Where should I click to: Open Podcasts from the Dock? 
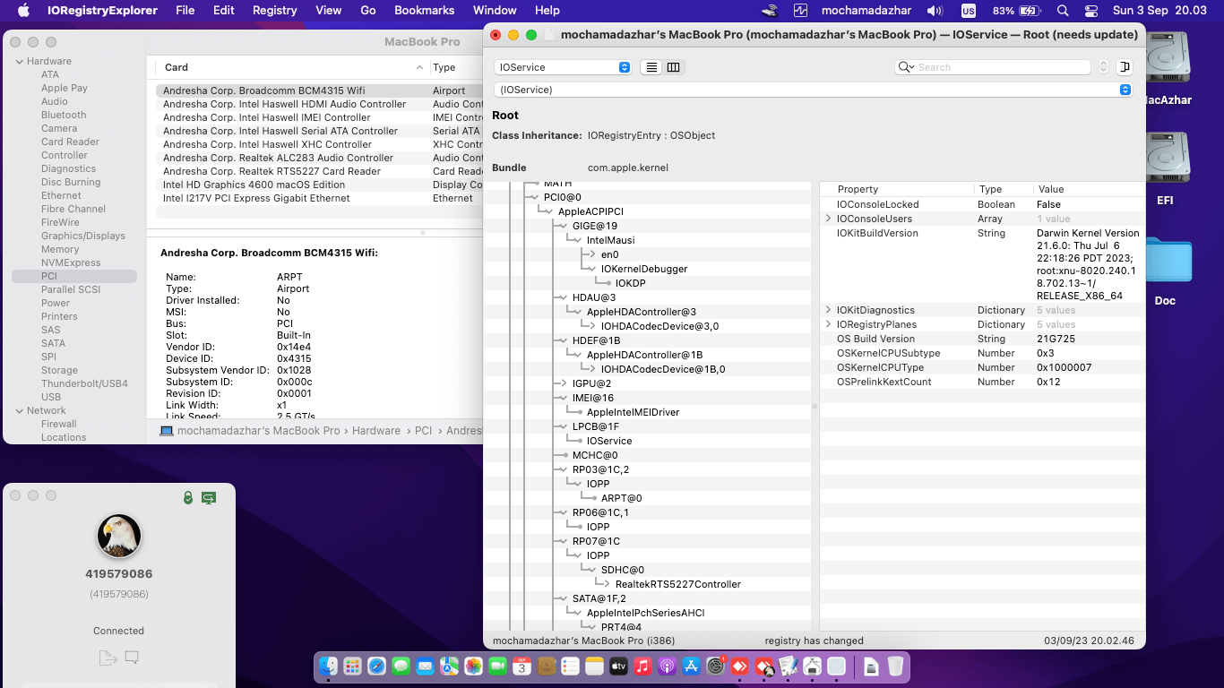pos(667,666)
